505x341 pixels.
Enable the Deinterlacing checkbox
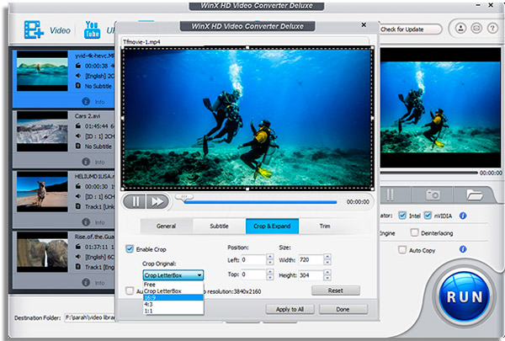tap(414, 232)
